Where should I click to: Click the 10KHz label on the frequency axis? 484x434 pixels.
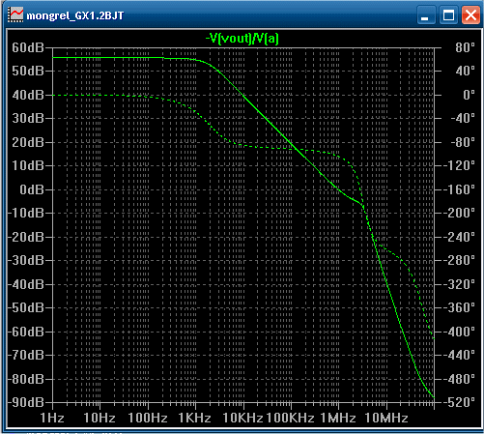[x=242, y=419]
